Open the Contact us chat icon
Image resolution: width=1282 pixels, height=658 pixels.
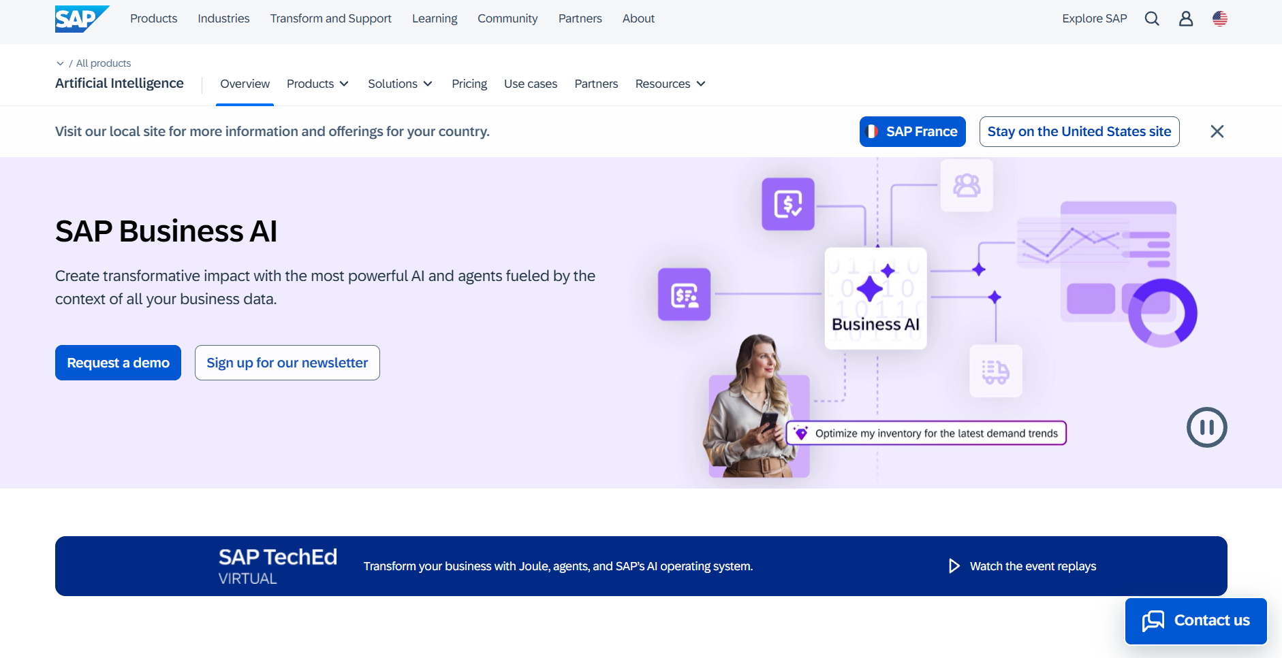click(x=1153, y=621)
